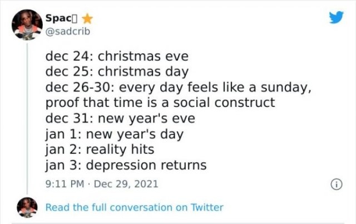
Task: Open the @sadcrib handle link
Action: coord(67,31)
